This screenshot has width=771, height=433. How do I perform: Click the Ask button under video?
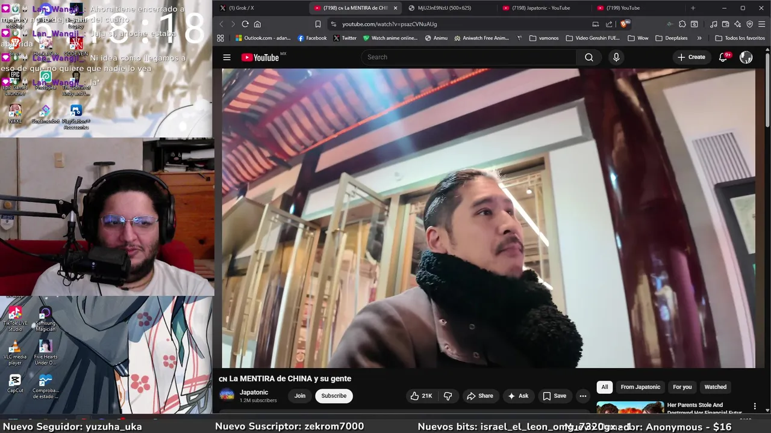tap(518, 396)
